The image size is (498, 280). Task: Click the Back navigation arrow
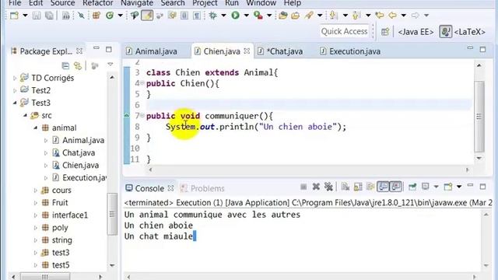click(x=392, y=16)
